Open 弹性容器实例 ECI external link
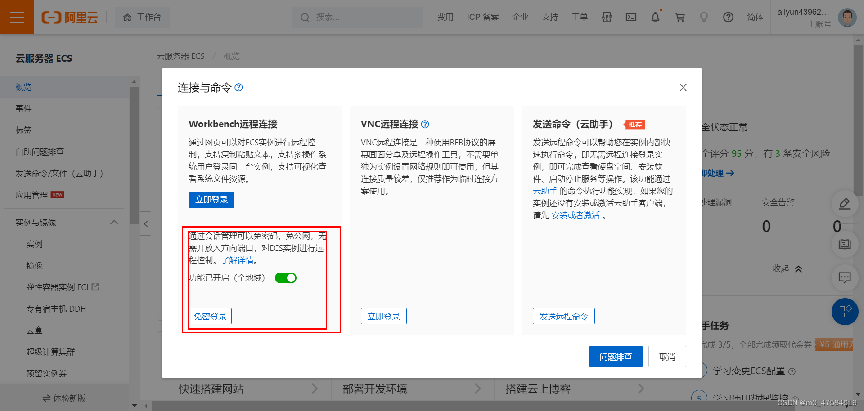Screen dimensions: 864x411 point(62,287)
